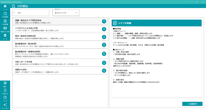Click the 新規実行 button

point(192,104)
